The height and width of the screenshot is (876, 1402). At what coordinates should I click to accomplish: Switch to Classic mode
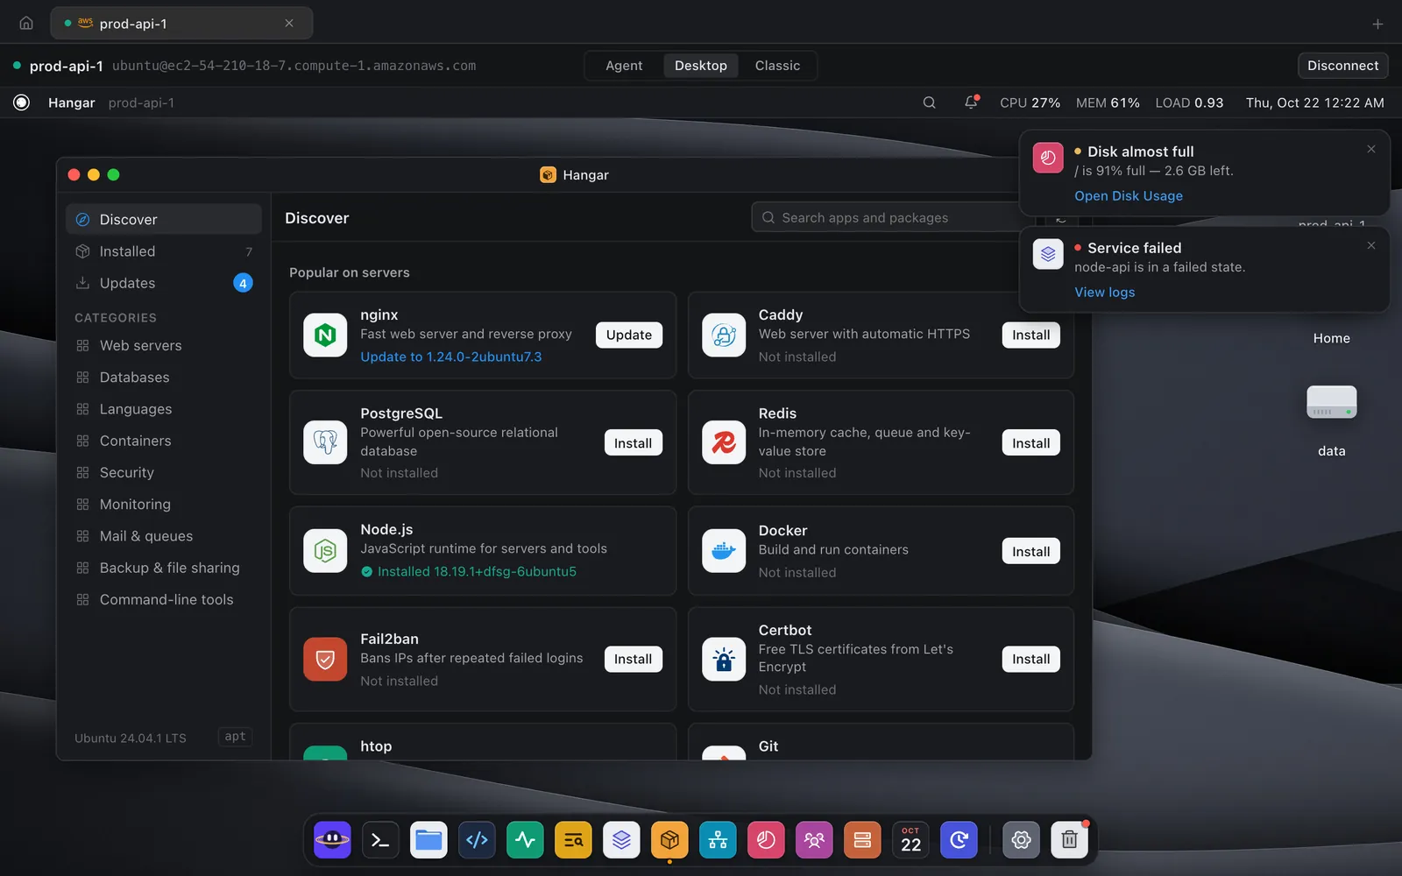777,66
